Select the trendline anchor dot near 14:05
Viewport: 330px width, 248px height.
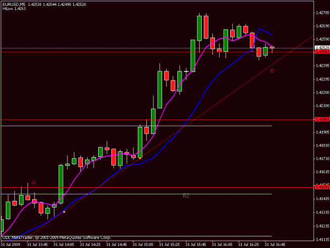point(64,212)
